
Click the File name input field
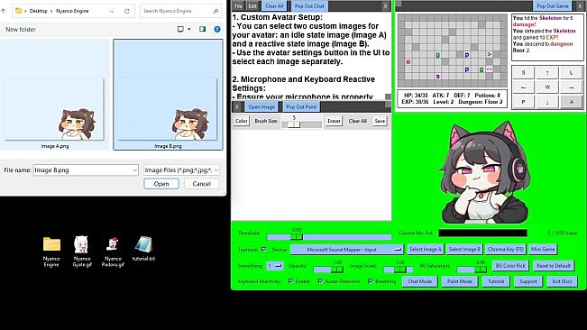click(86, 170)
